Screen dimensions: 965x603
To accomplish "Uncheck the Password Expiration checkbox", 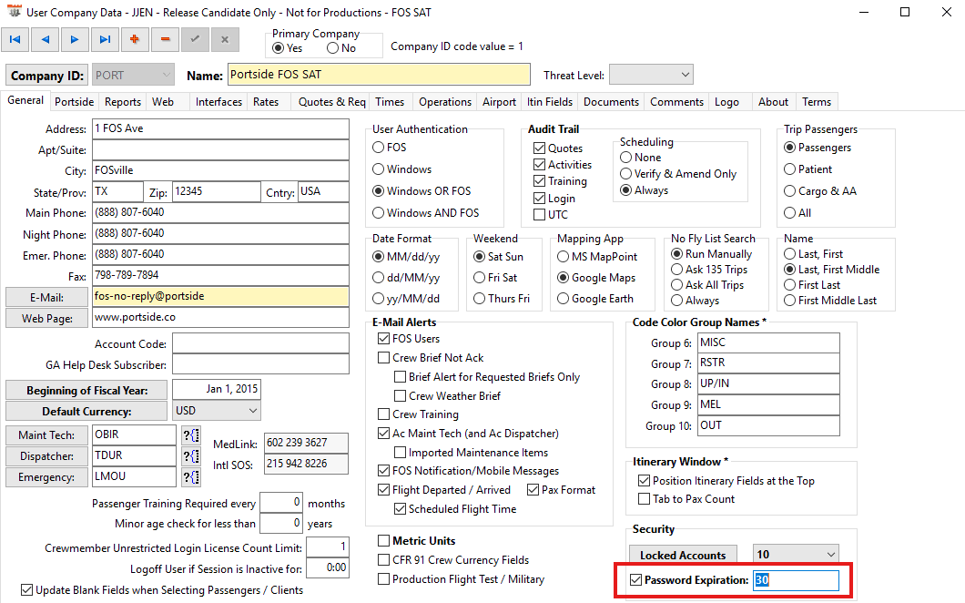I will [x=636, y=580].
